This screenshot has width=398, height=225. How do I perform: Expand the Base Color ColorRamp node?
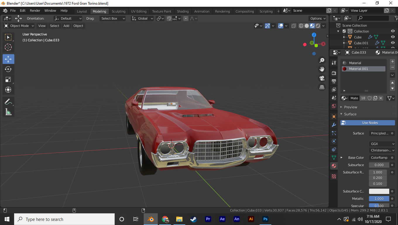point(342,158)
